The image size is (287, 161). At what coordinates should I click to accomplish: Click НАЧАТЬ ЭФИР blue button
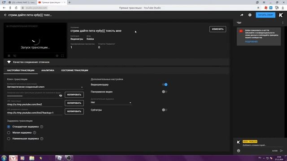[265, 15]
